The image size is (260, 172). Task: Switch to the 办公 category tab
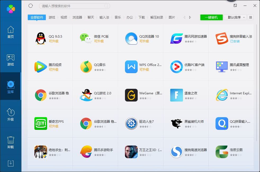(x=130, y=17)
